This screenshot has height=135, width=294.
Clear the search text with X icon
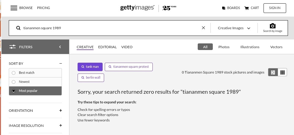coord(203,28)
